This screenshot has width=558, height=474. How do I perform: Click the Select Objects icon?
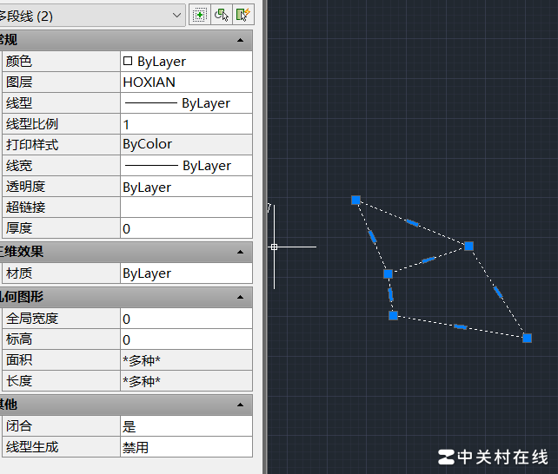222,15
